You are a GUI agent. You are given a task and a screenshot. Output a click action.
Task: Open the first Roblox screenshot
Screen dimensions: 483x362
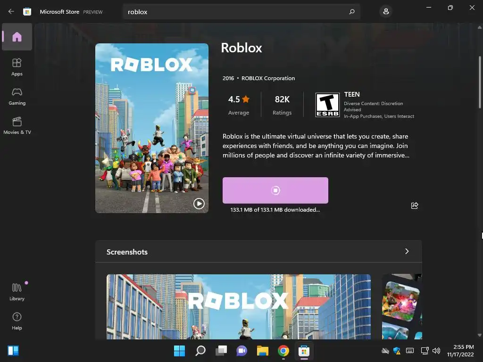tap(238, 306)
